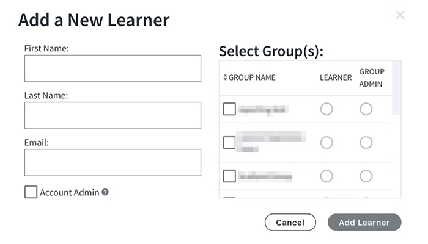Choose Learner role for second group

(x=327, y=143)
